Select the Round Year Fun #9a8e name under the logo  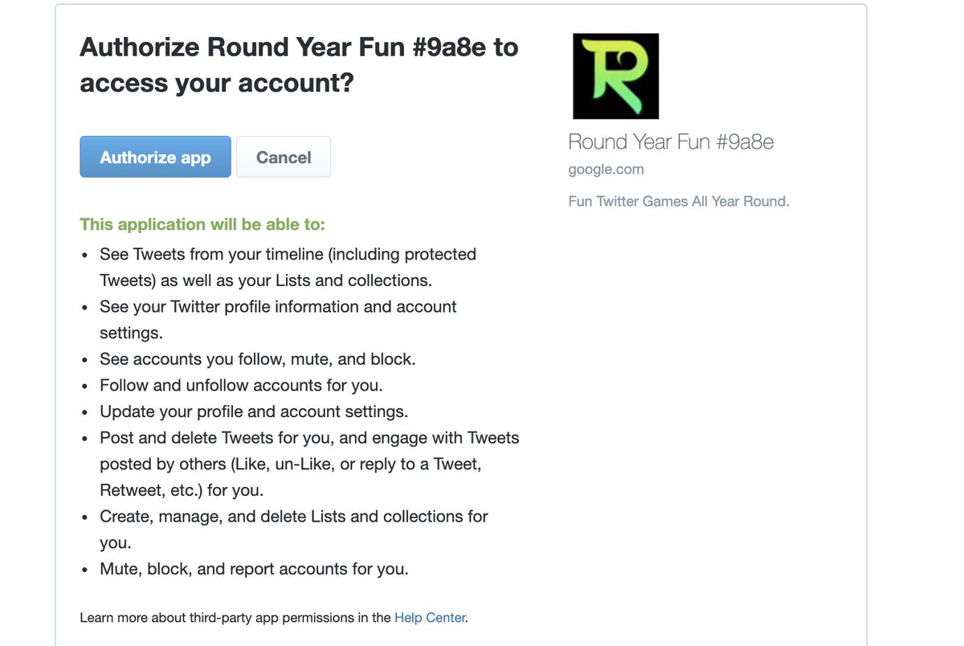pos(671,142)
